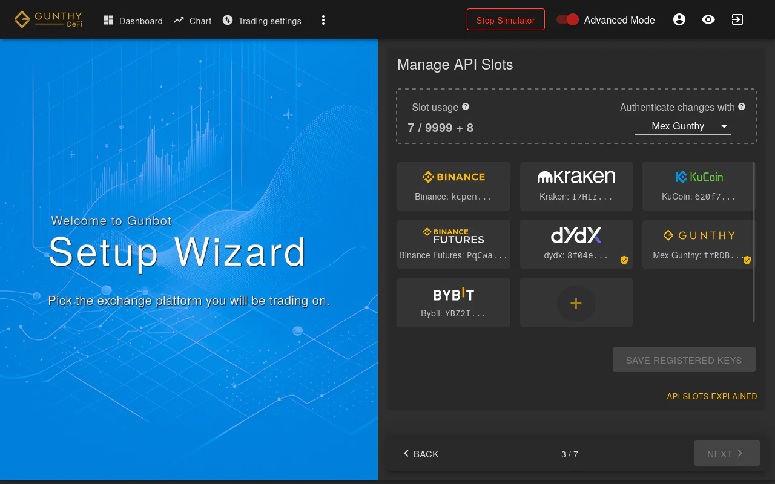Click the Slot usage help icon
The image size is (775, 484).
tap(466, 106)
